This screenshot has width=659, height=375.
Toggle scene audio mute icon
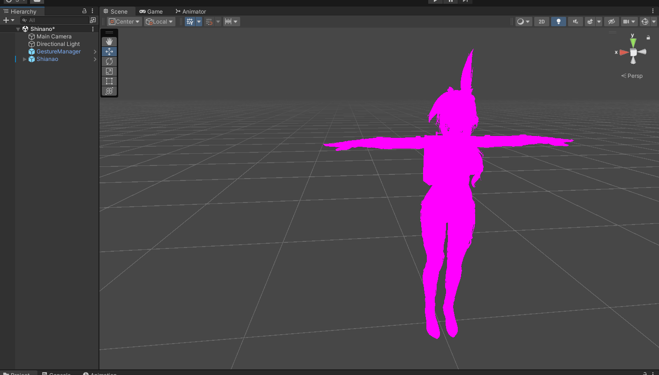(575, 22)
